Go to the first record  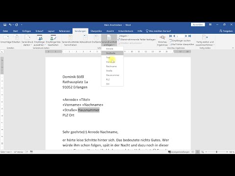click(170, 36)
